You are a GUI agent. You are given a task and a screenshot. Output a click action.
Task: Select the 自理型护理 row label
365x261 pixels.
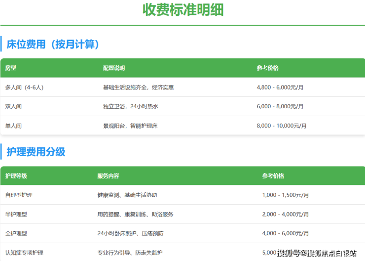point(19,195)
